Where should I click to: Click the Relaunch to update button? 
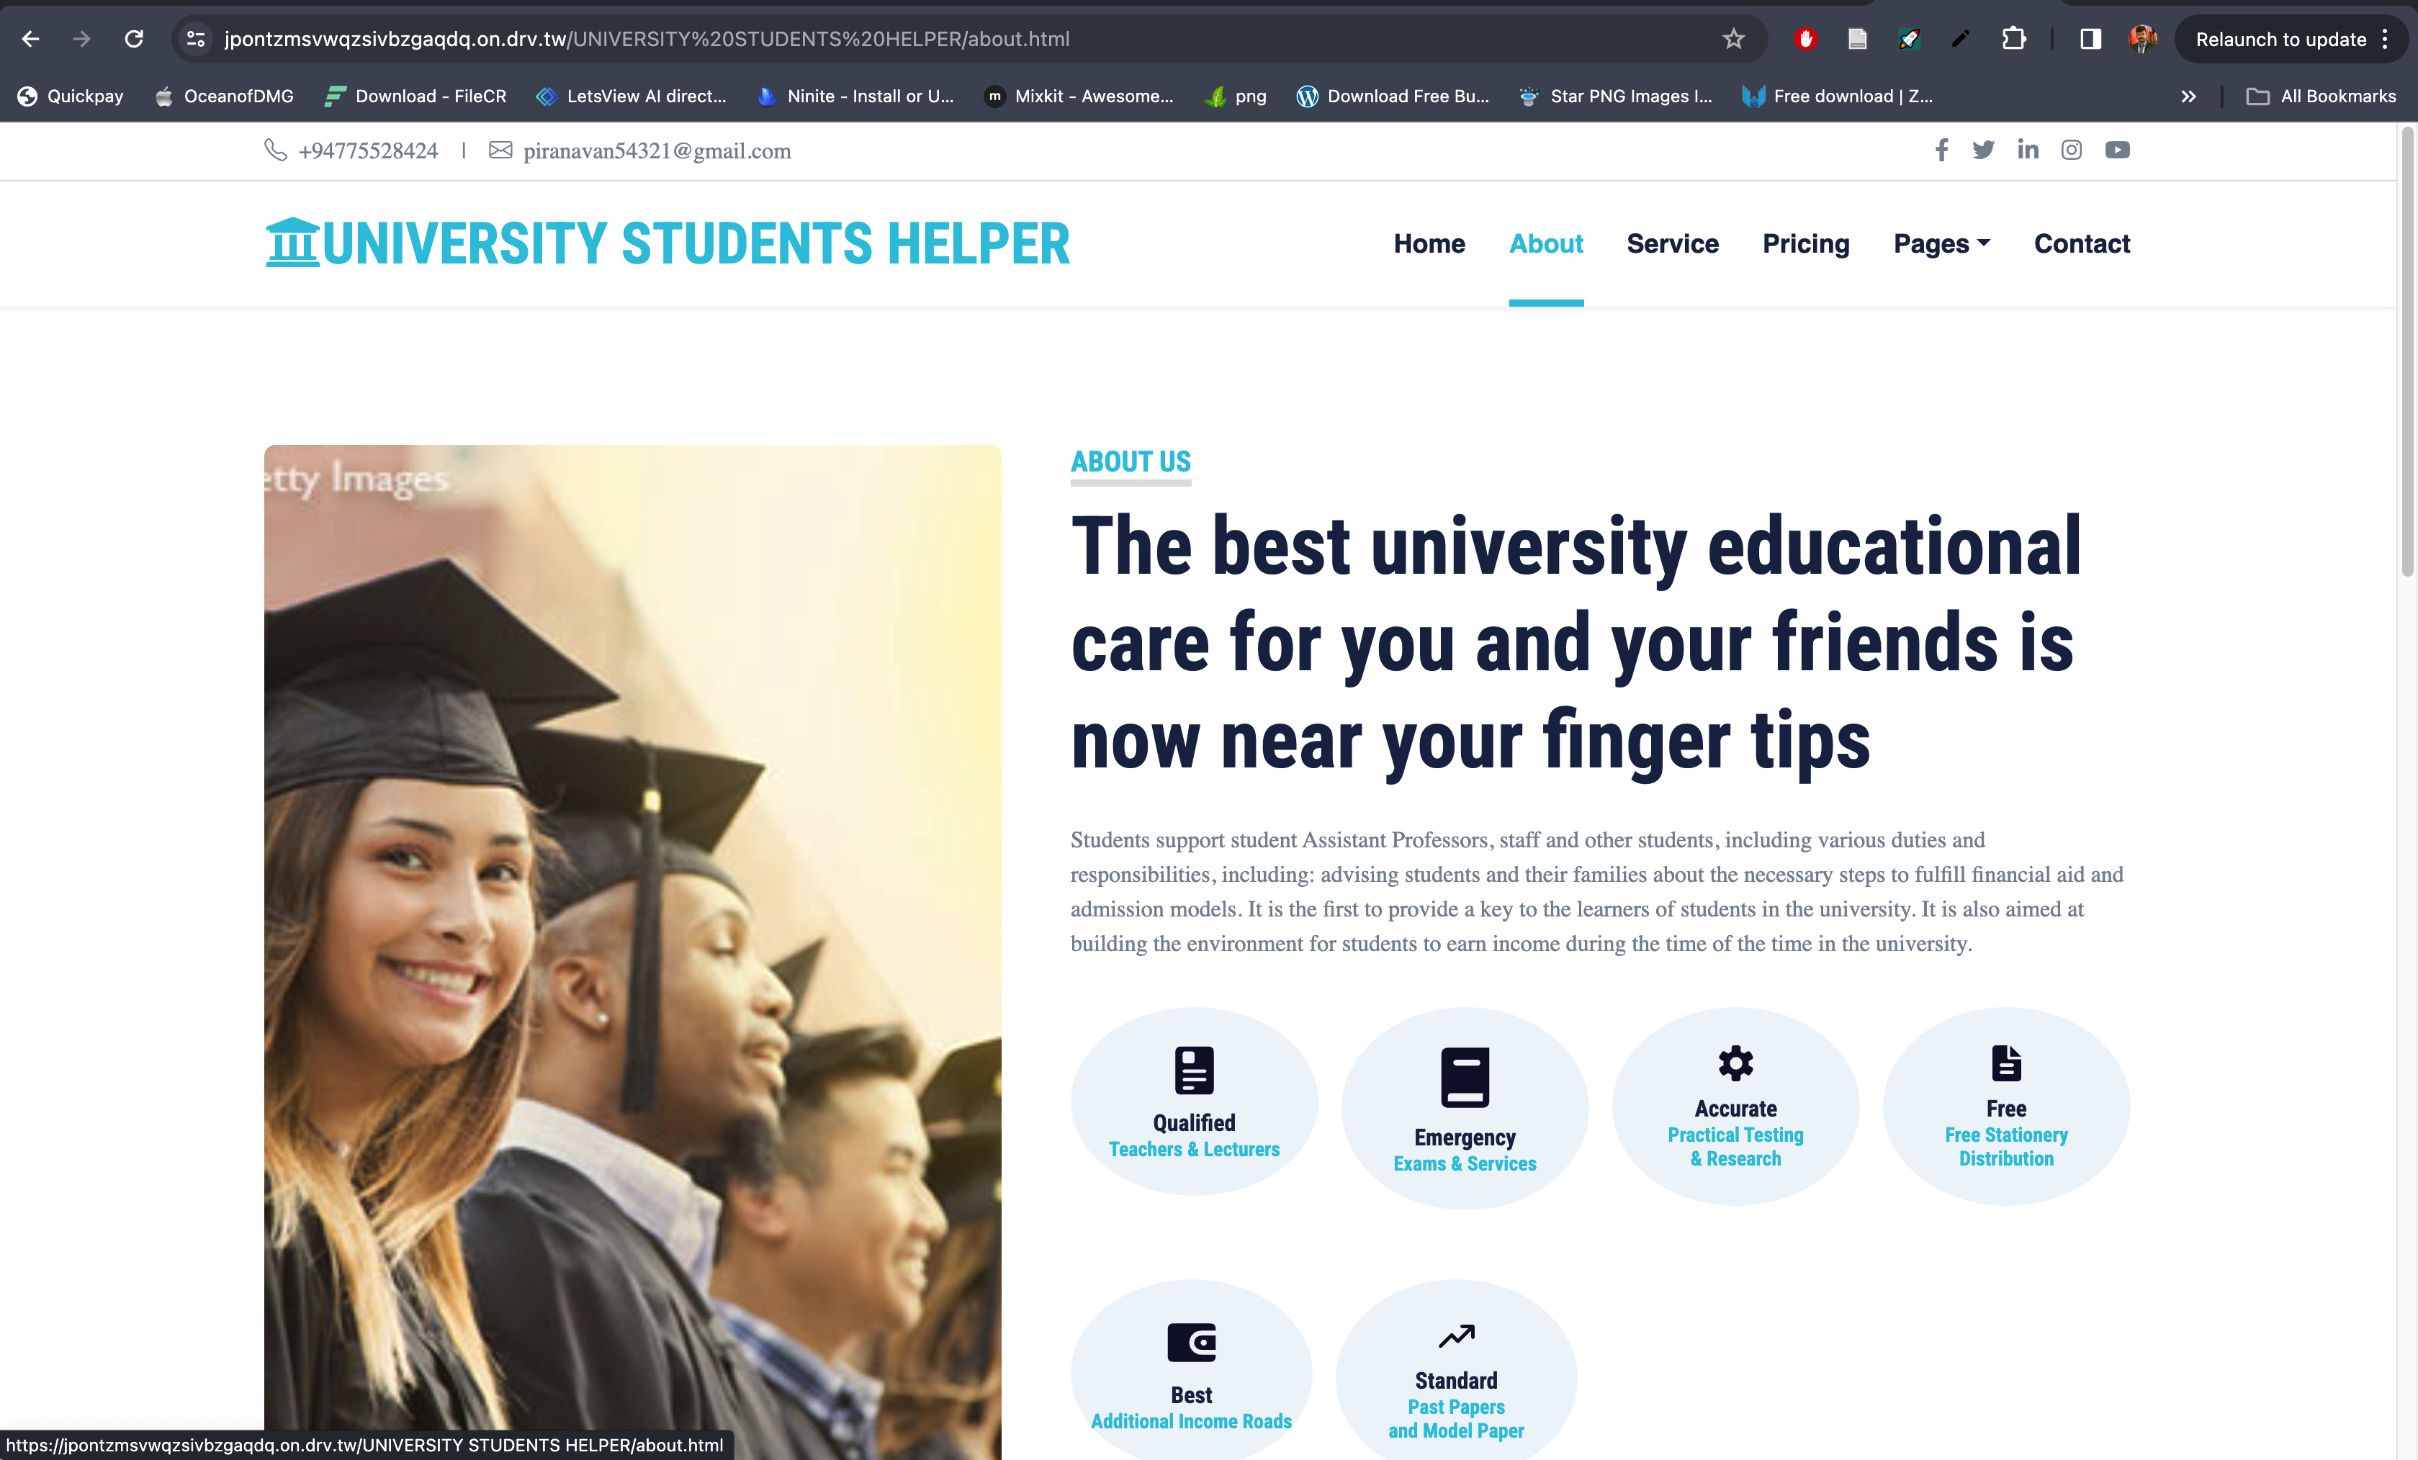click(x=2280, y=40)
